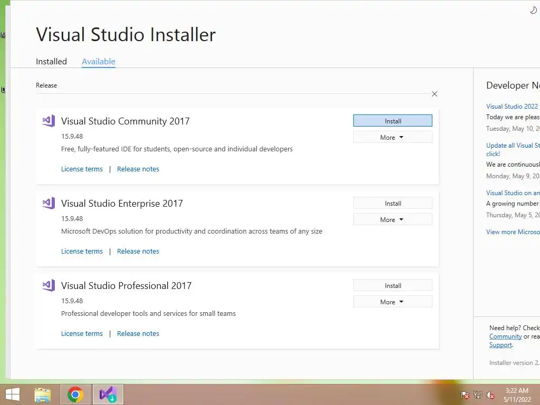Click the 'Microsoft DevOps solution' description text
The image size is (540, 405).
[192, 232]
